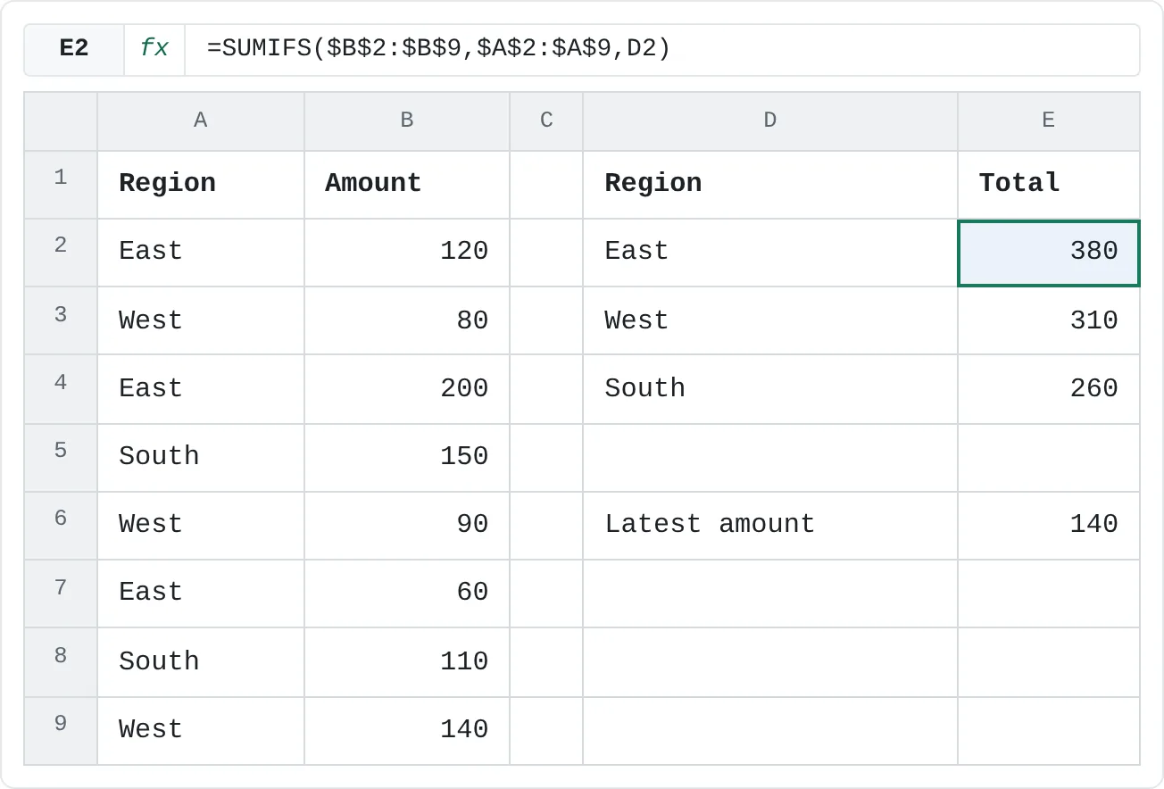Select the total cell showing 310
This screenshot has width=1164, height=789.
point(1049,320)
